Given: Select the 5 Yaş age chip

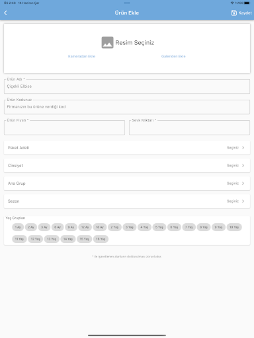Looking at the screenshot, I should pyautogui.click(x=159, y=227).
